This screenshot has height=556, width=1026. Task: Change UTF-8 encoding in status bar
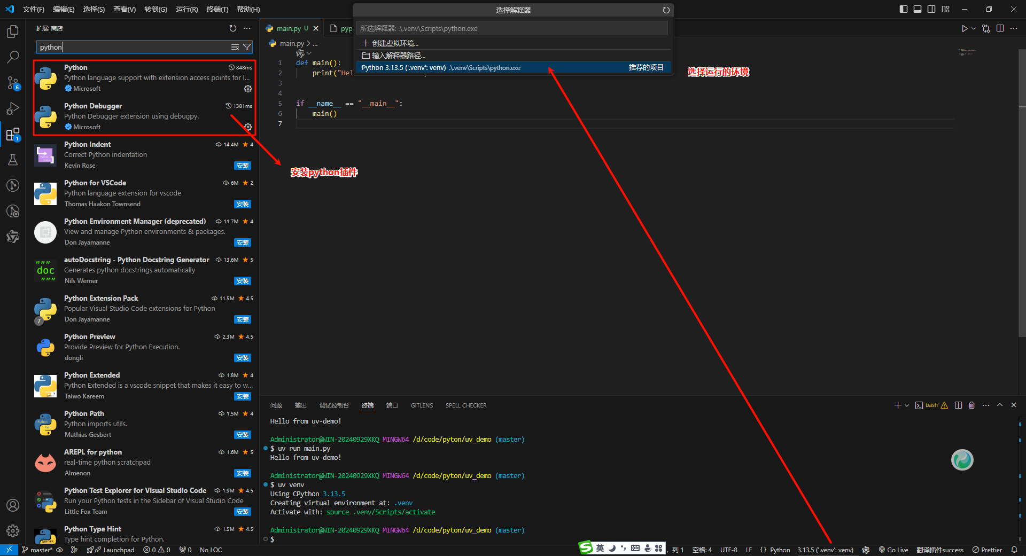[728, 550]
